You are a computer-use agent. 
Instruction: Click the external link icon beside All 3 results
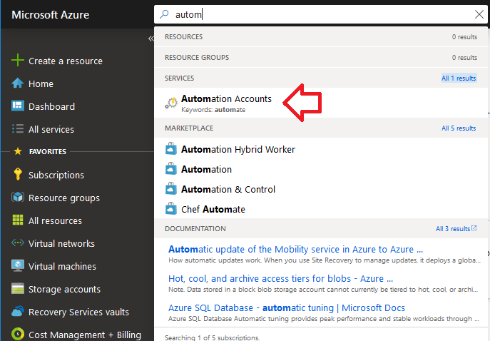(474, 228)
